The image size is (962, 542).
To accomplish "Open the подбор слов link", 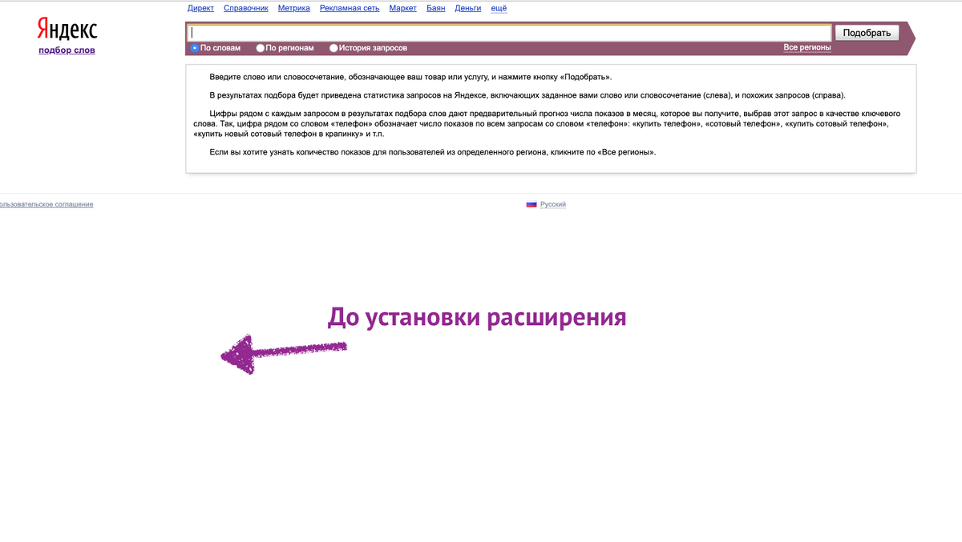I will (x=67, y=50).
